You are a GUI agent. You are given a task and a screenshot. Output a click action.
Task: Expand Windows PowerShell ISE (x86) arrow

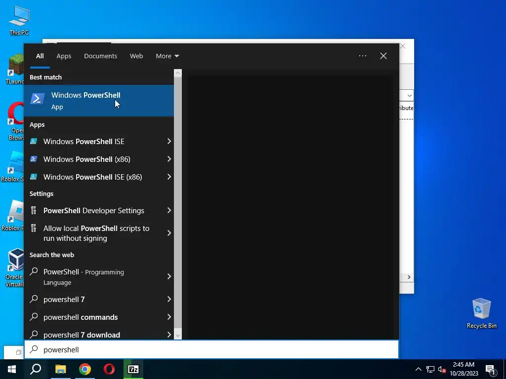[169, 177]
